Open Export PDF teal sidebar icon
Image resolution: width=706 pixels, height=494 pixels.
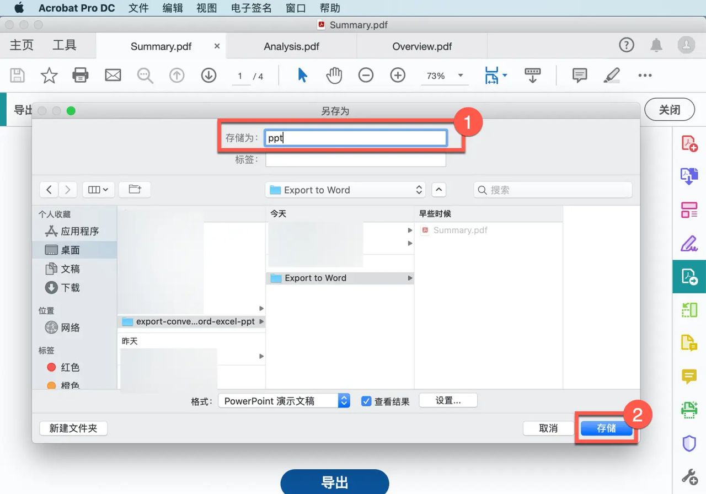coord(689,277)
